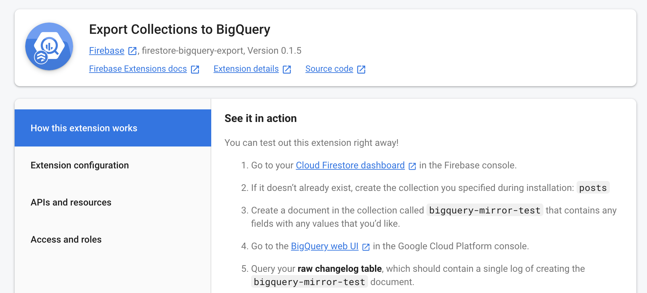View the extension's Source code
This screenshot has height=293, width=647.
click(329, 69)
